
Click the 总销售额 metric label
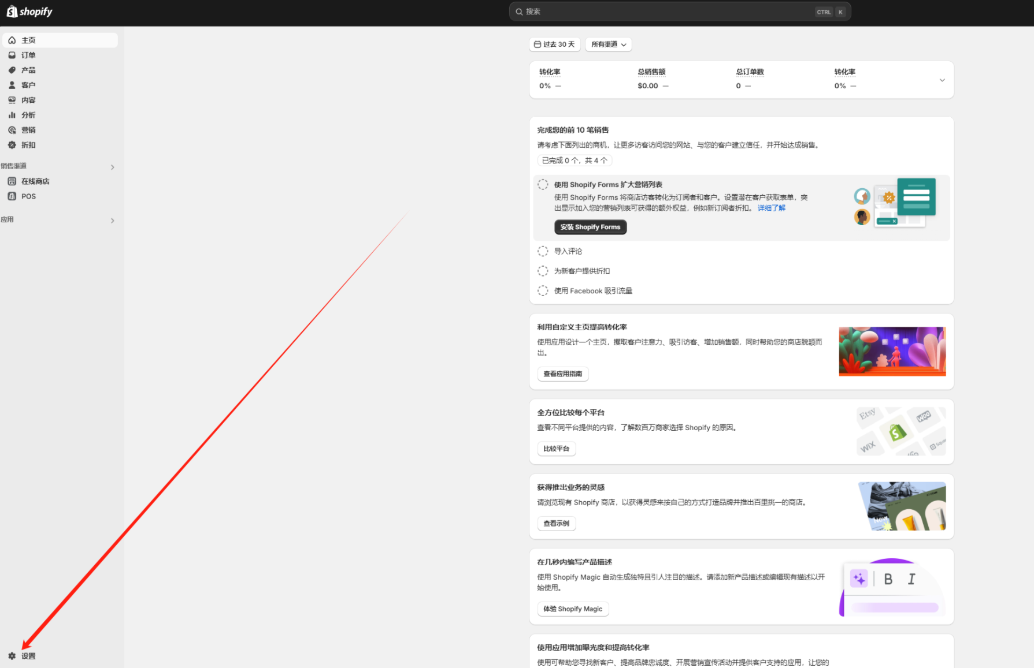coord(651,72)
